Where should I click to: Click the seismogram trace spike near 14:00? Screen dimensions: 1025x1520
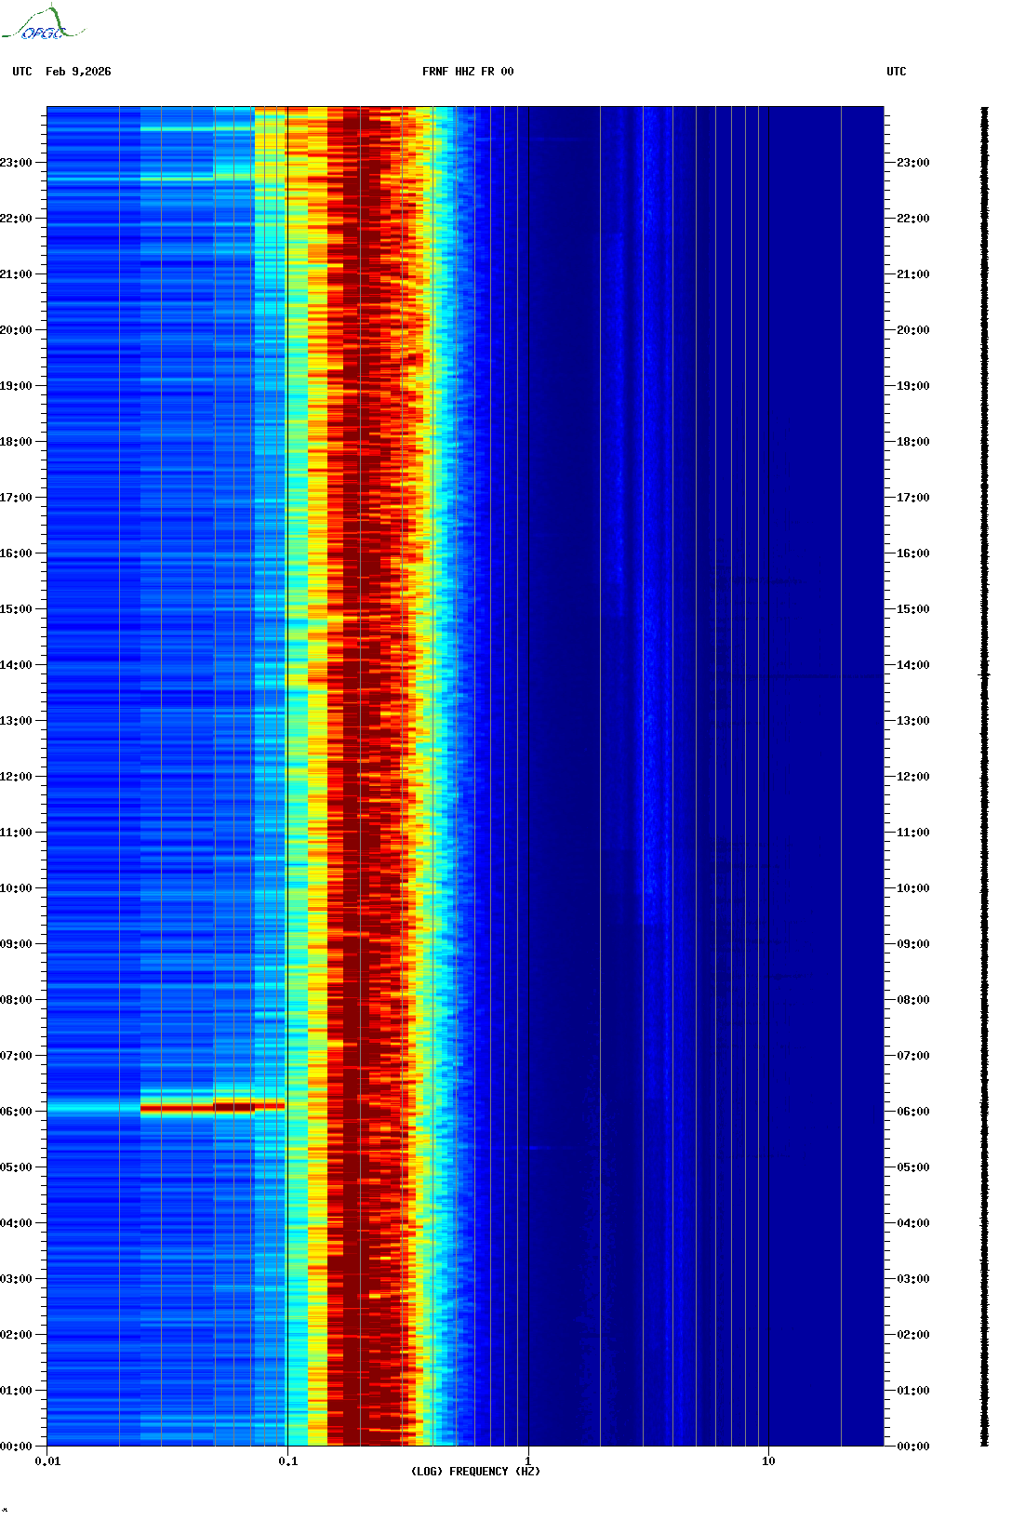pos(984,674)
